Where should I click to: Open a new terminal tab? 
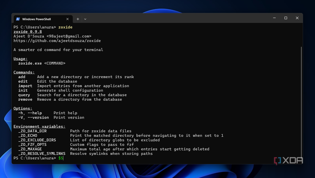[78, 19]
